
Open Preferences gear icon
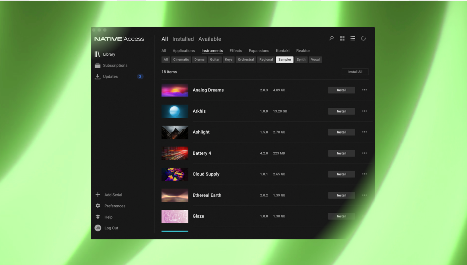click(x=98, y=206)
